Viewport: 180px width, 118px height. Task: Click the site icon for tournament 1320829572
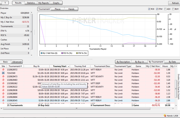pyautogui.click(x=3, y=69)
